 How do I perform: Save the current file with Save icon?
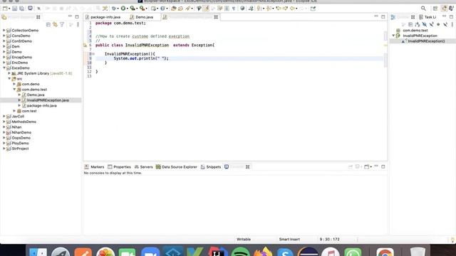coord(14,9)
